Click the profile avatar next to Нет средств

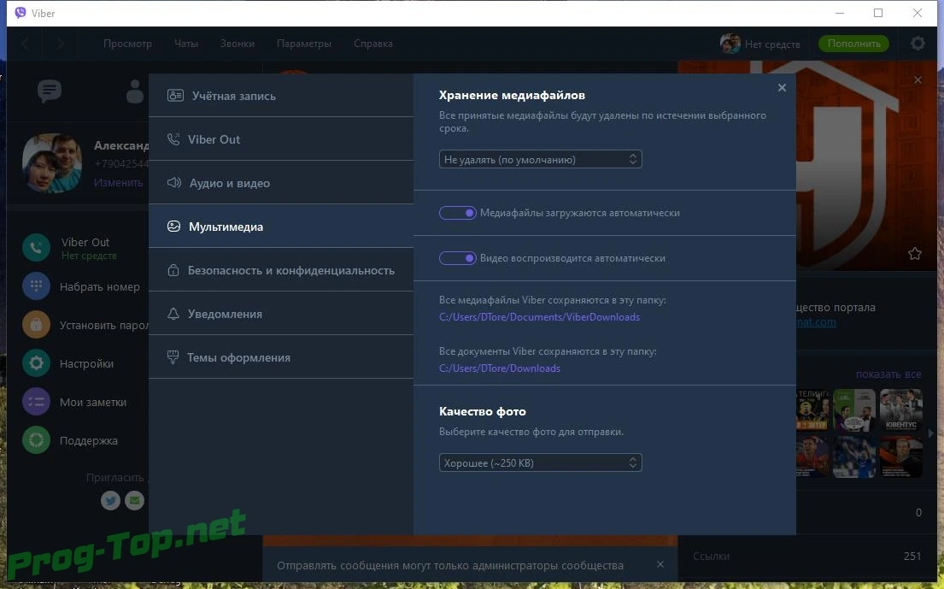[730, 44]
